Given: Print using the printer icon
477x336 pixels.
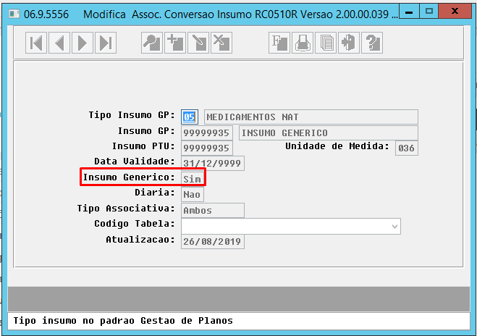Looking at the screenshot, I should [x=303, y=43].
